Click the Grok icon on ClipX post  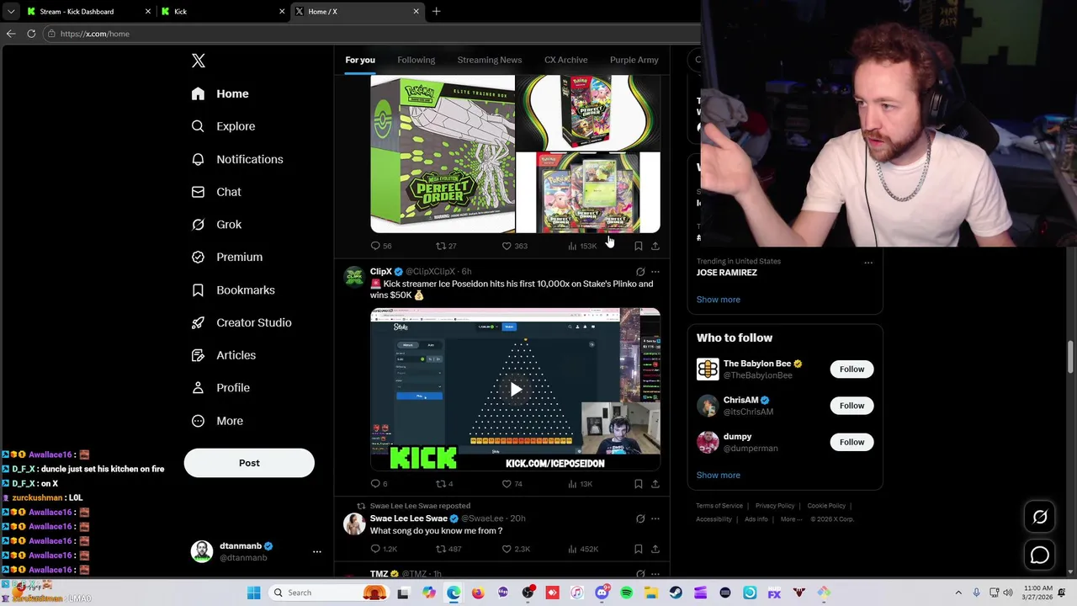[640, 272]
